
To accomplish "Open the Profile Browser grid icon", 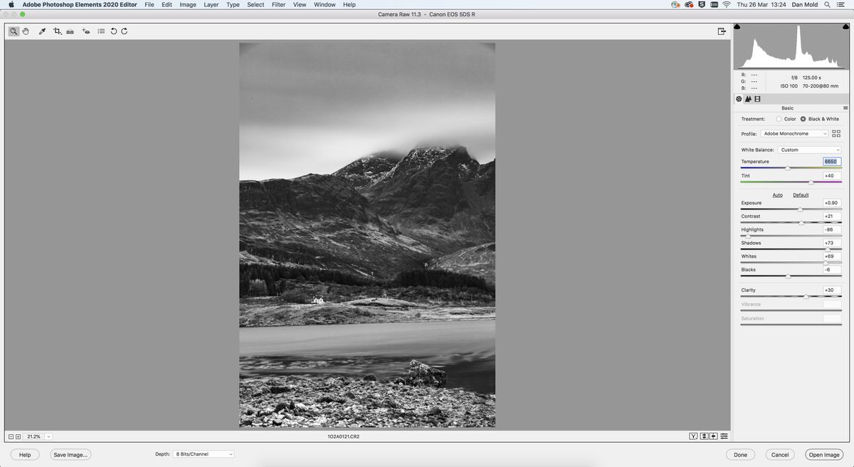I will (836, 133).
